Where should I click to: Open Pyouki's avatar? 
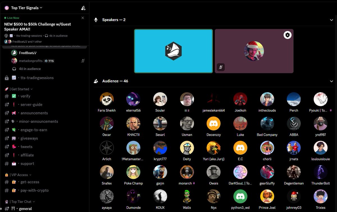pos(320,99)
